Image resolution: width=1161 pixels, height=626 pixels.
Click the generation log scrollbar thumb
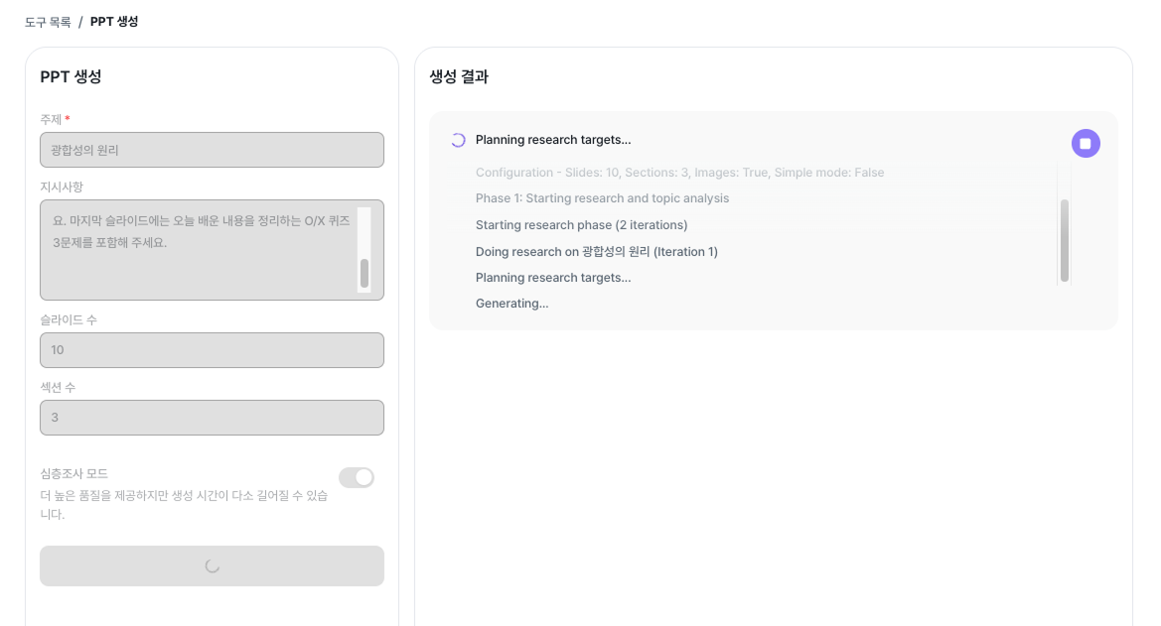click(1065, 240)
